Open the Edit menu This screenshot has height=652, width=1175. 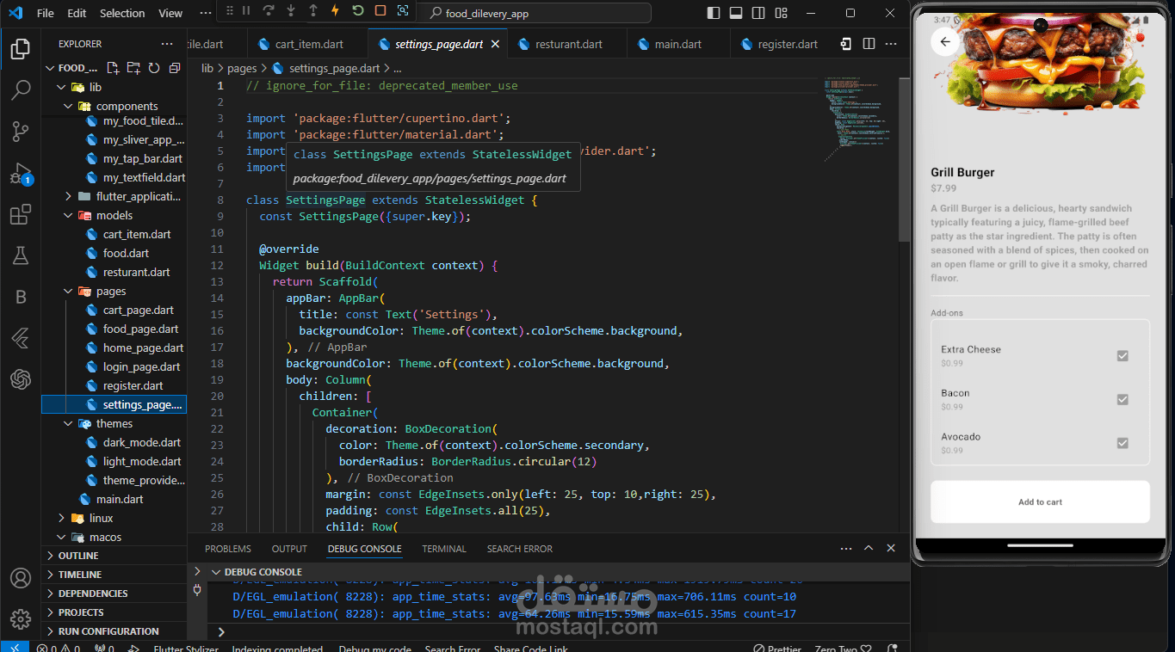tap(77, 13)
